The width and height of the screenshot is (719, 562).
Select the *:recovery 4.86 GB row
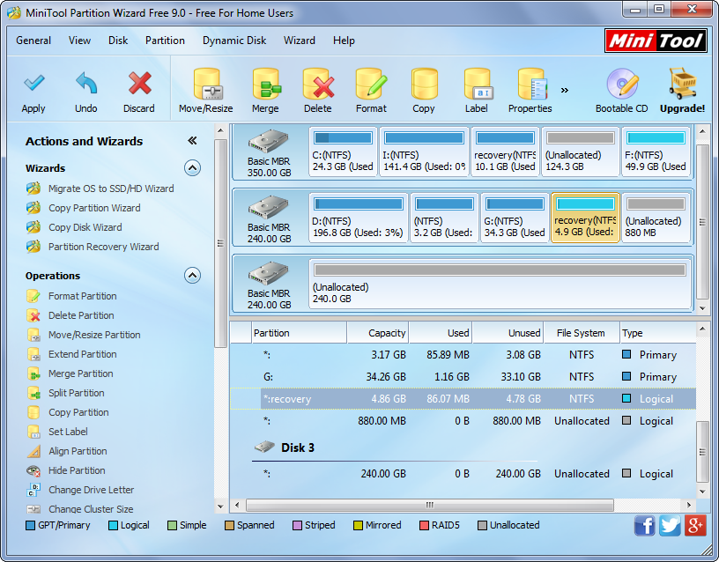click(463, 399)
